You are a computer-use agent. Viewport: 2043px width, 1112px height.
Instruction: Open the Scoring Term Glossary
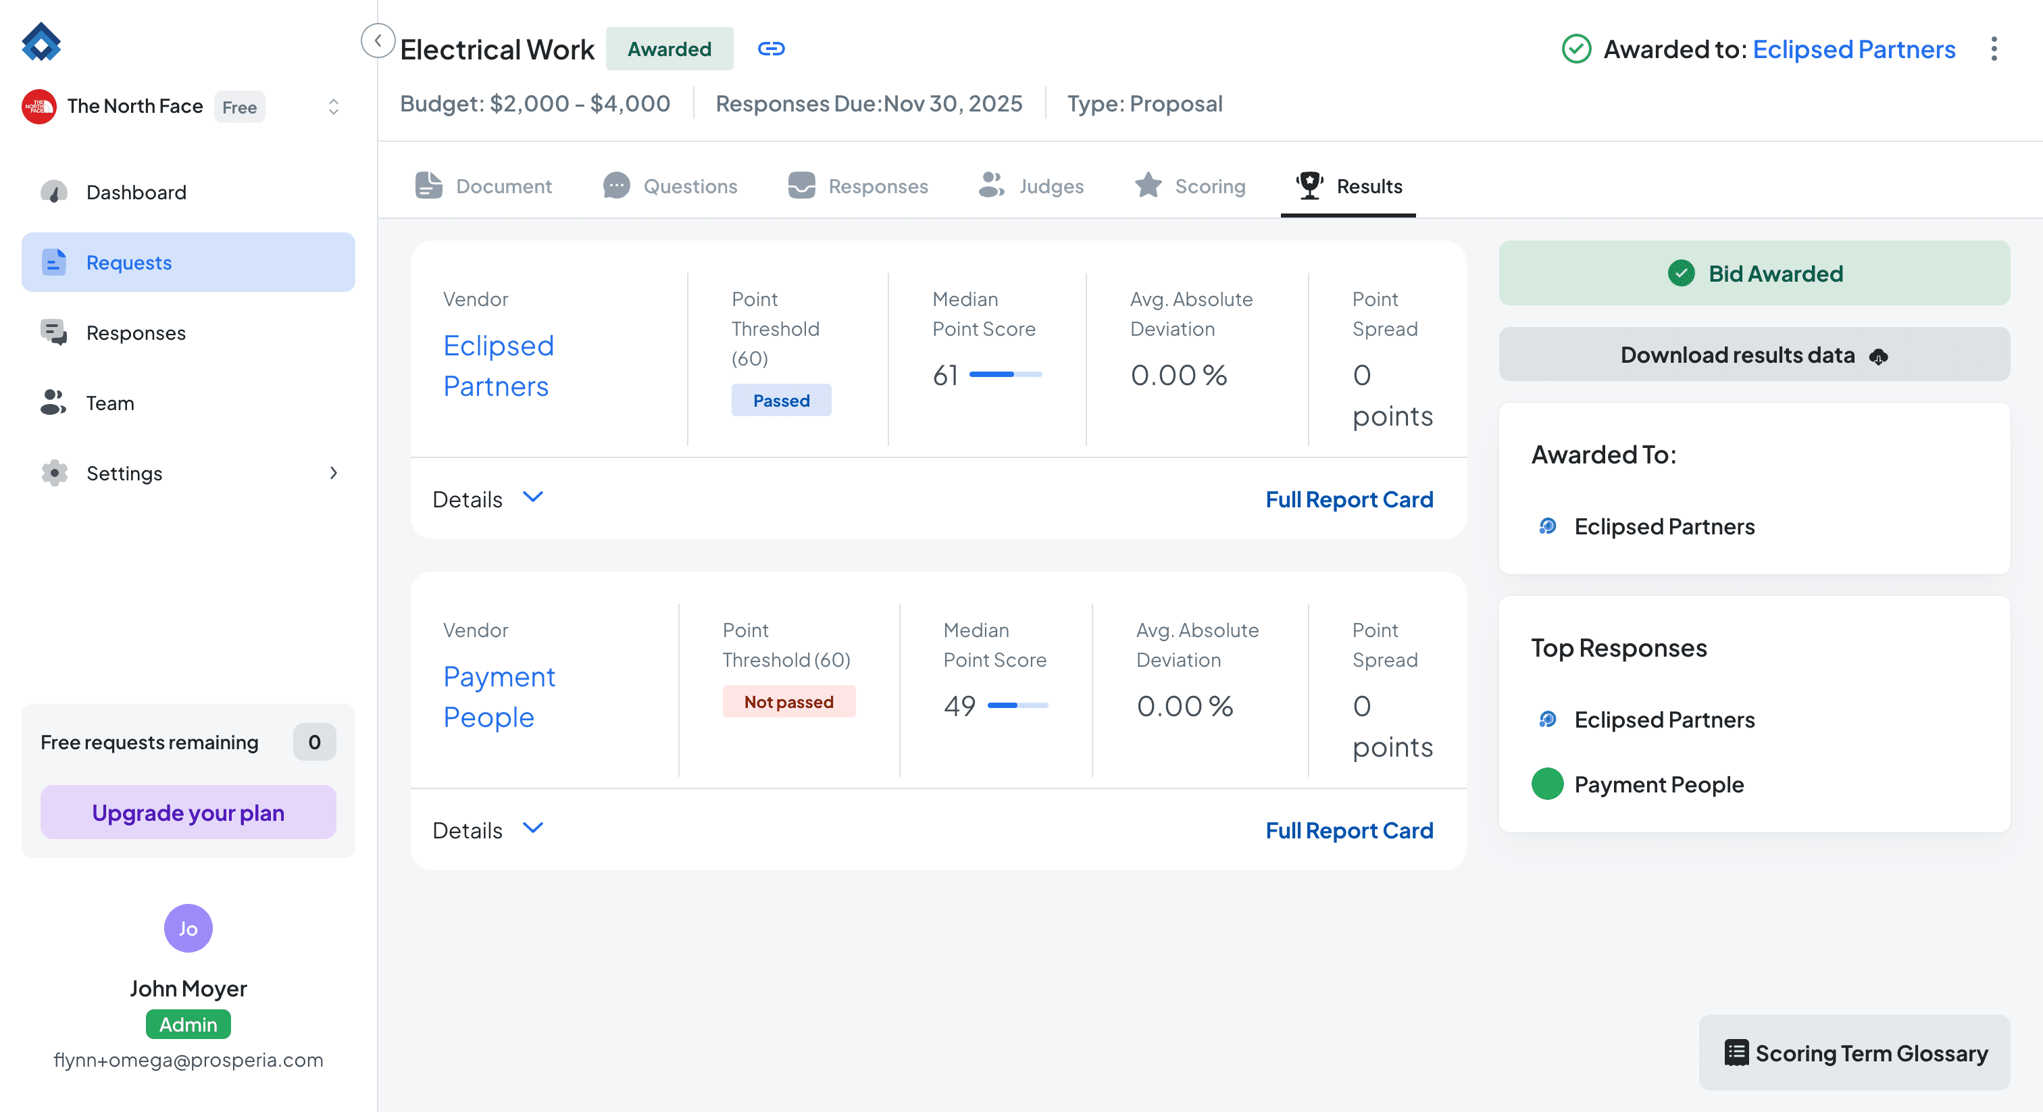(x=1855, y=1053)
